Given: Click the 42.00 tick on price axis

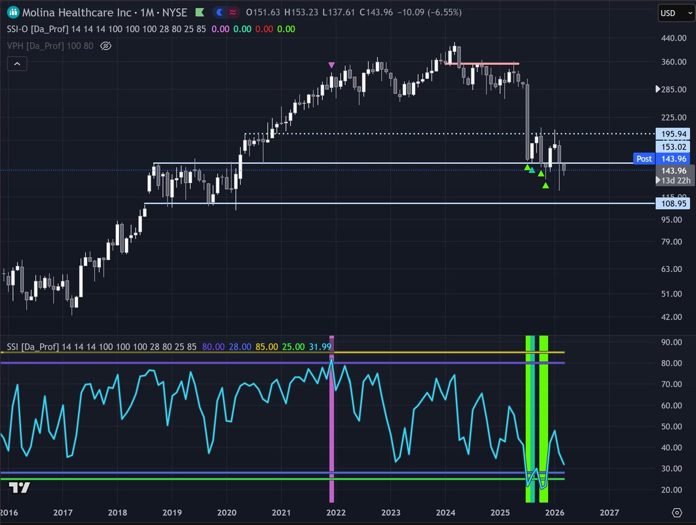Looking at the screenshot, I should [673, 317].
